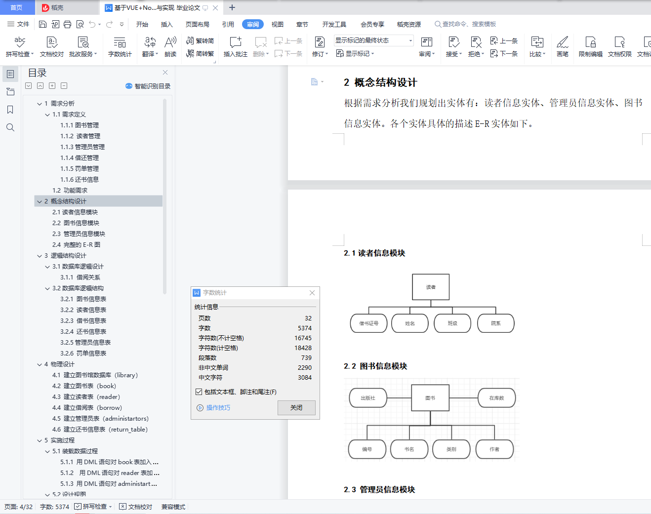Viewport: 651px width, 514px height.
Task: Click the 修订 track changes icon
Action: coord(320,42)
